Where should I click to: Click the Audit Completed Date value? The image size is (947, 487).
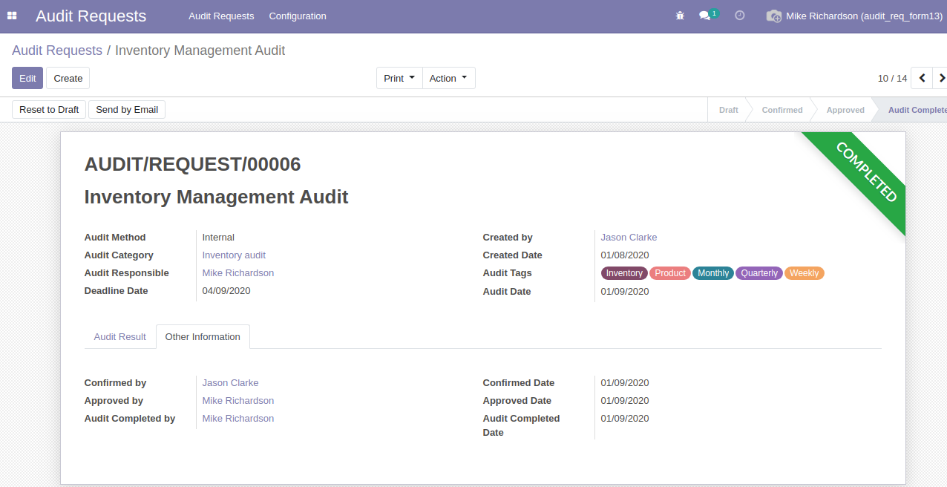coord(625,418)
